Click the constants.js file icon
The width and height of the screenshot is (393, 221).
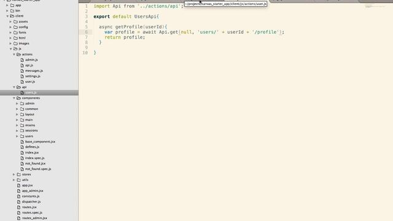[19, 196]
